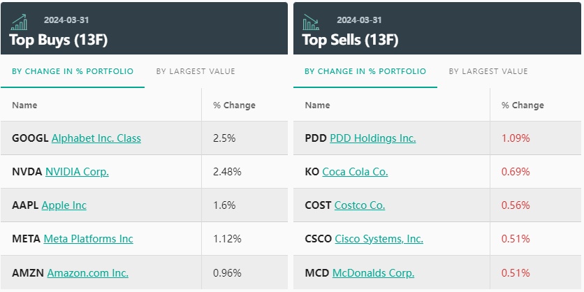Click the Top Buys rising chart icon
The width and height of the screenshot is (584, 292).
19,22
